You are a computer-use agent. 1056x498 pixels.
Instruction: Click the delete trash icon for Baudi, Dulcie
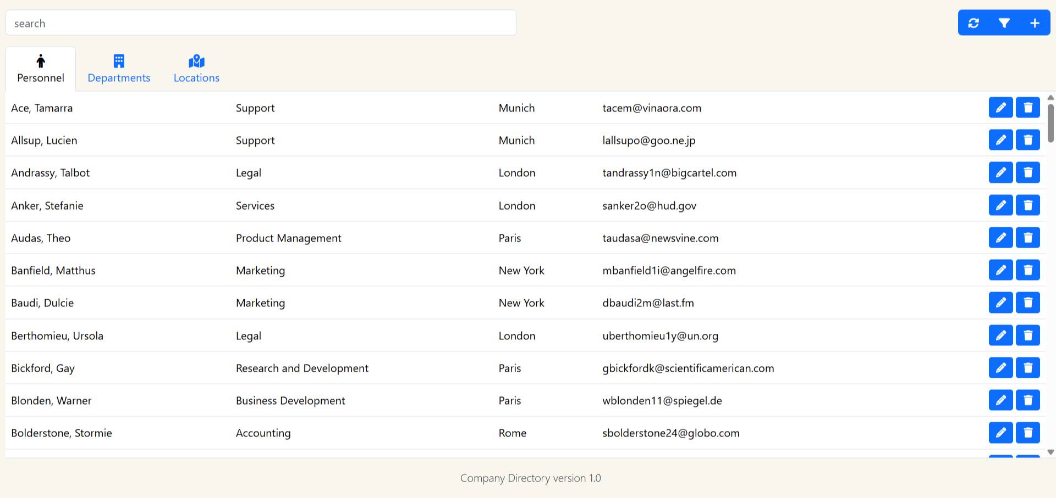click(x=1027, y=302)
